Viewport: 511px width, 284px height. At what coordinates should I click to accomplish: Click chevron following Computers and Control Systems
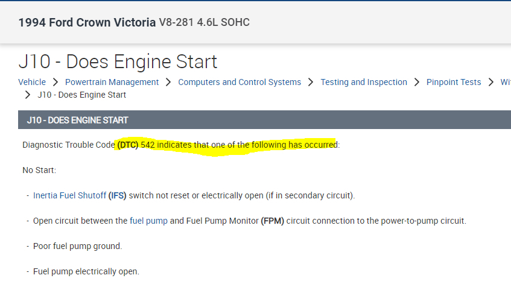point(311,82)
